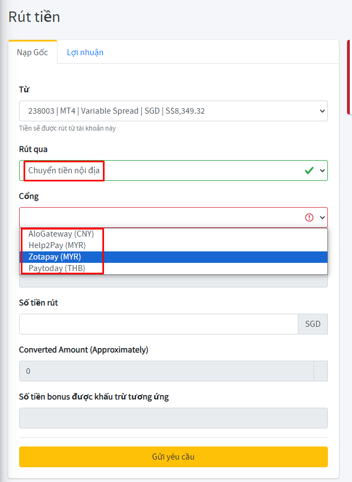The image size is (352, 482).
Task: Open the Lợi nhuận tab
Action: point(85,52)
